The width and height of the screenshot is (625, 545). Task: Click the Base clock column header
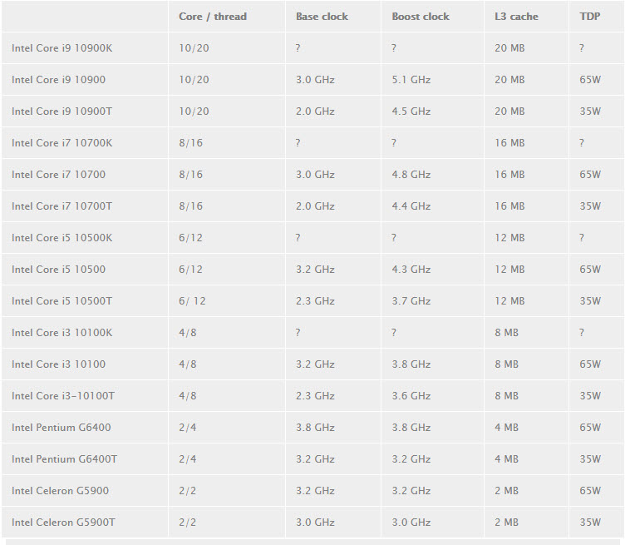(x=322, y=17)
